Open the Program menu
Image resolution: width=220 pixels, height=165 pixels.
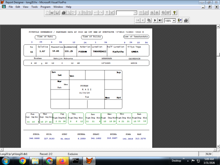point(45,7)
